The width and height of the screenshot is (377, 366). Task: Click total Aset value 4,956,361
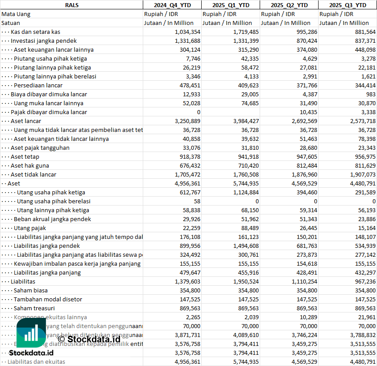click(187, 183)
